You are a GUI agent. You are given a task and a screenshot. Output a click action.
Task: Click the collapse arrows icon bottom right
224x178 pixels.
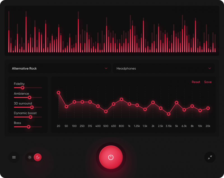[210, 157]
